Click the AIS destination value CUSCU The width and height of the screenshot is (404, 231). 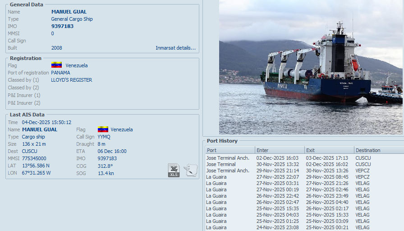pyautogui.click(x=29, y=151)
